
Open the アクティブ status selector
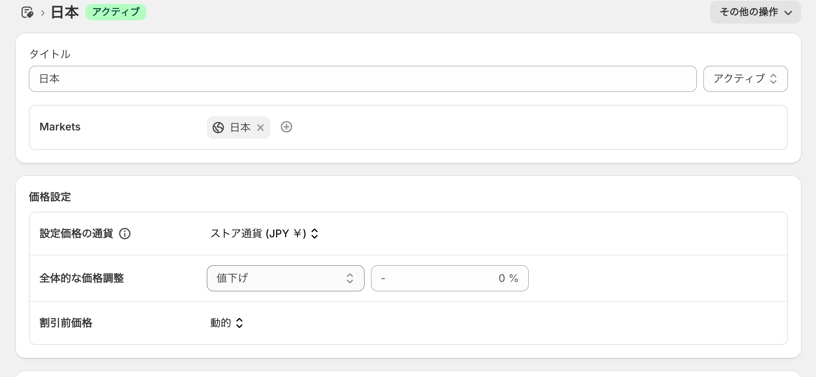point(745,79)
